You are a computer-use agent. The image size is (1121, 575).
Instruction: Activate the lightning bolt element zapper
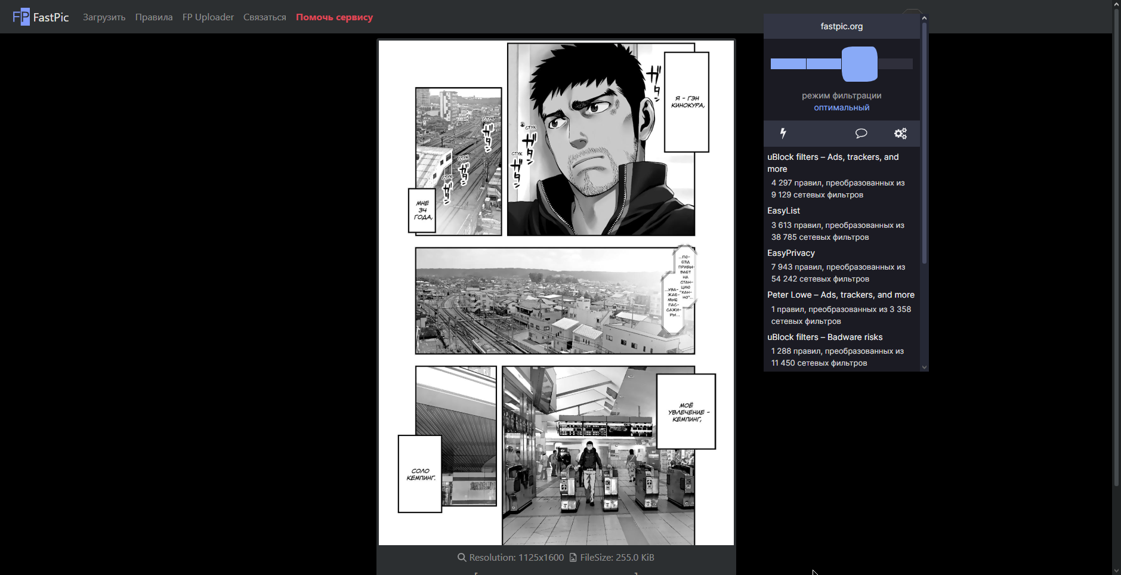(783, 133)
